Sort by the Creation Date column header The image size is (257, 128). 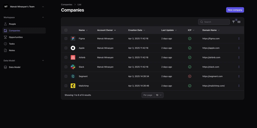tap(137, 30)
